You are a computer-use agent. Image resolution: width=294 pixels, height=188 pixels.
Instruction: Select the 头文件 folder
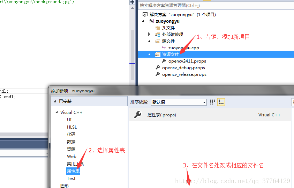coord(168,28)
